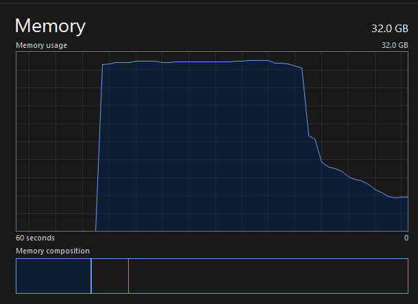Viewport: 418px width, 304px height.
Task: Click the small 32.0 GB graph maximum label
Action: click(395, 45)
